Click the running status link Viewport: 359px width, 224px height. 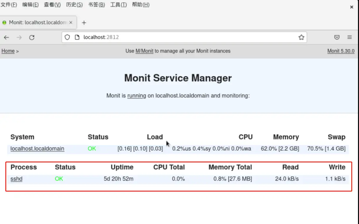tap(137, 96)
